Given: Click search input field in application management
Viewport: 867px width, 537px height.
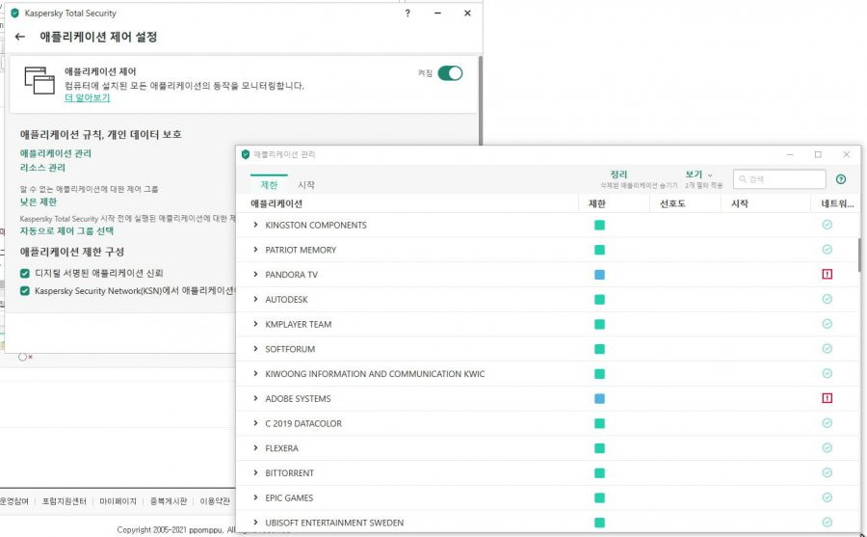Looking at the screenshot, I should pos(779,179).
